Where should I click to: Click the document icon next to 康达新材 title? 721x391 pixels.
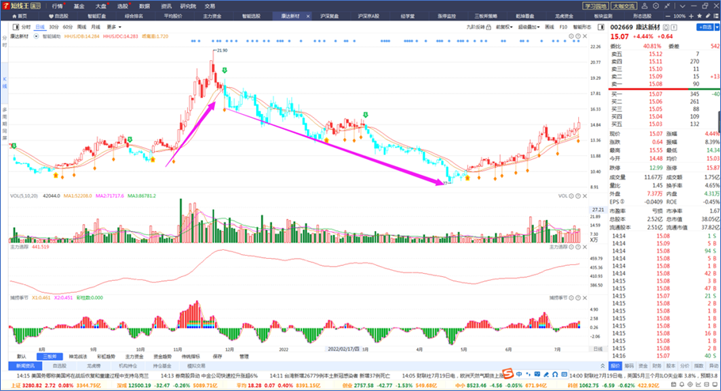[x=665, y=28]
